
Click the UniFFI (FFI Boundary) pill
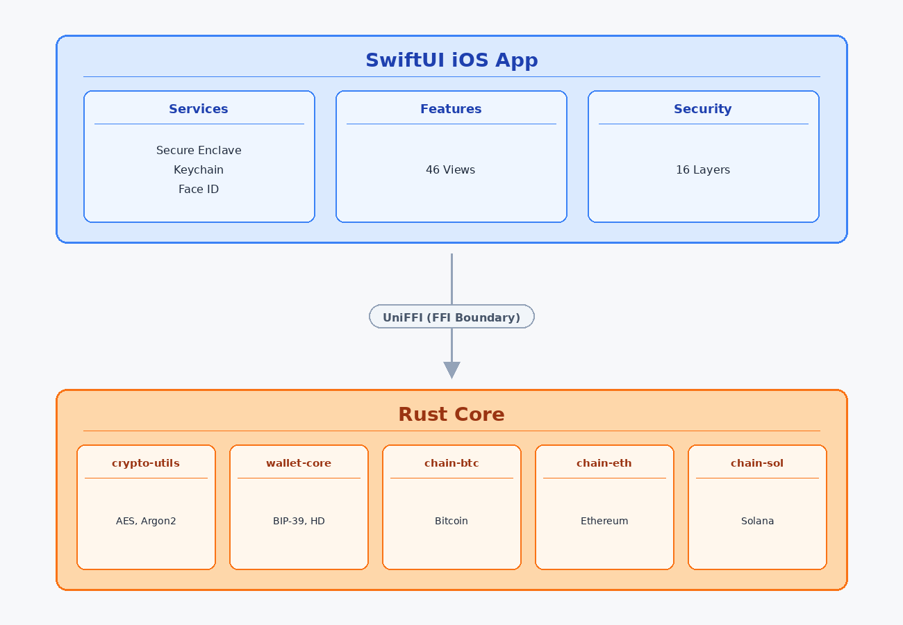click(451, 317)
